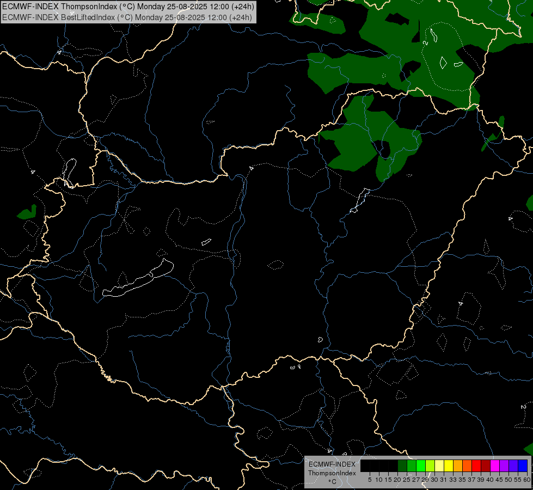Select the pale yellow 30-31 legend swatch
533x490 pixels.
coord(439,465)
